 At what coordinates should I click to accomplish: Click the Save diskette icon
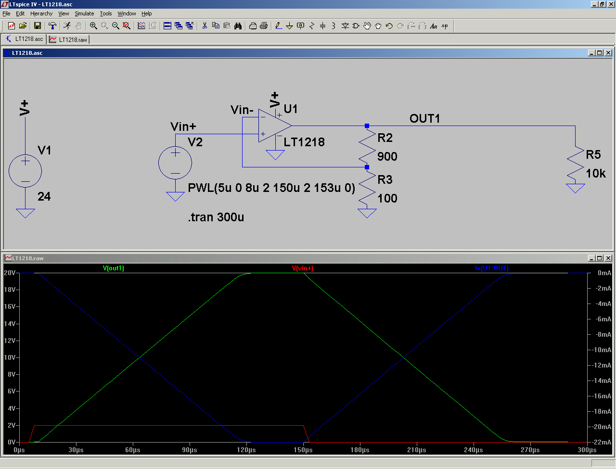[x=38, y=26]
